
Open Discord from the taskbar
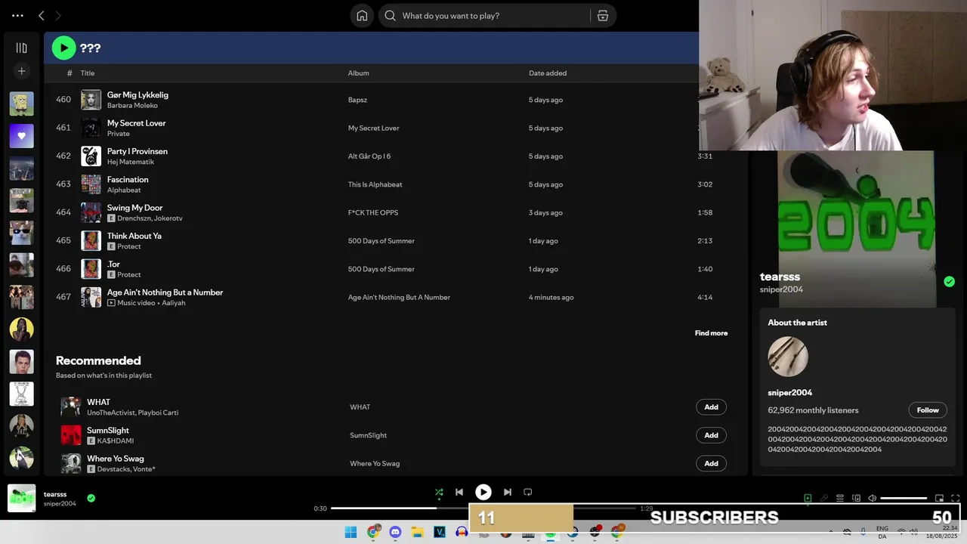[x=395, y=532]
